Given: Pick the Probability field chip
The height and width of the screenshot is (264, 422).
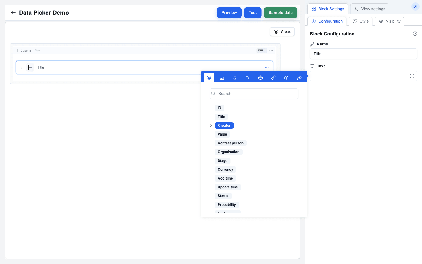Looking at the screenshot, I should coord(227,205).
